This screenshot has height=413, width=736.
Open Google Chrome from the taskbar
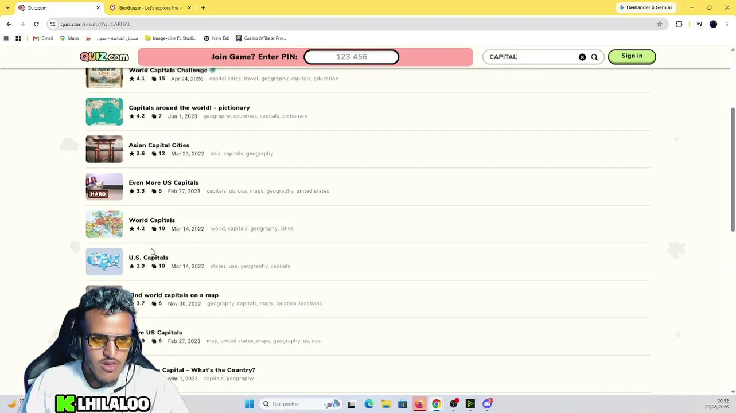click(437, 404)
